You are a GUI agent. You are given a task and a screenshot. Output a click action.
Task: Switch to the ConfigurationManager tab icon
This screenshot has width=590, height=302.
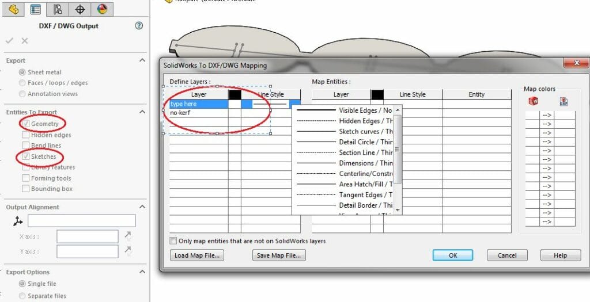tap(58, 9)
